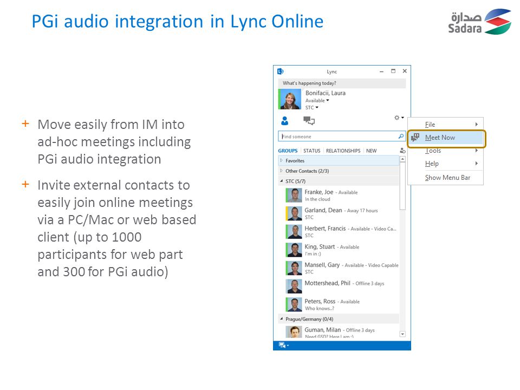Click scrollbar up arrow in contact list

click(x=402, y=159)
